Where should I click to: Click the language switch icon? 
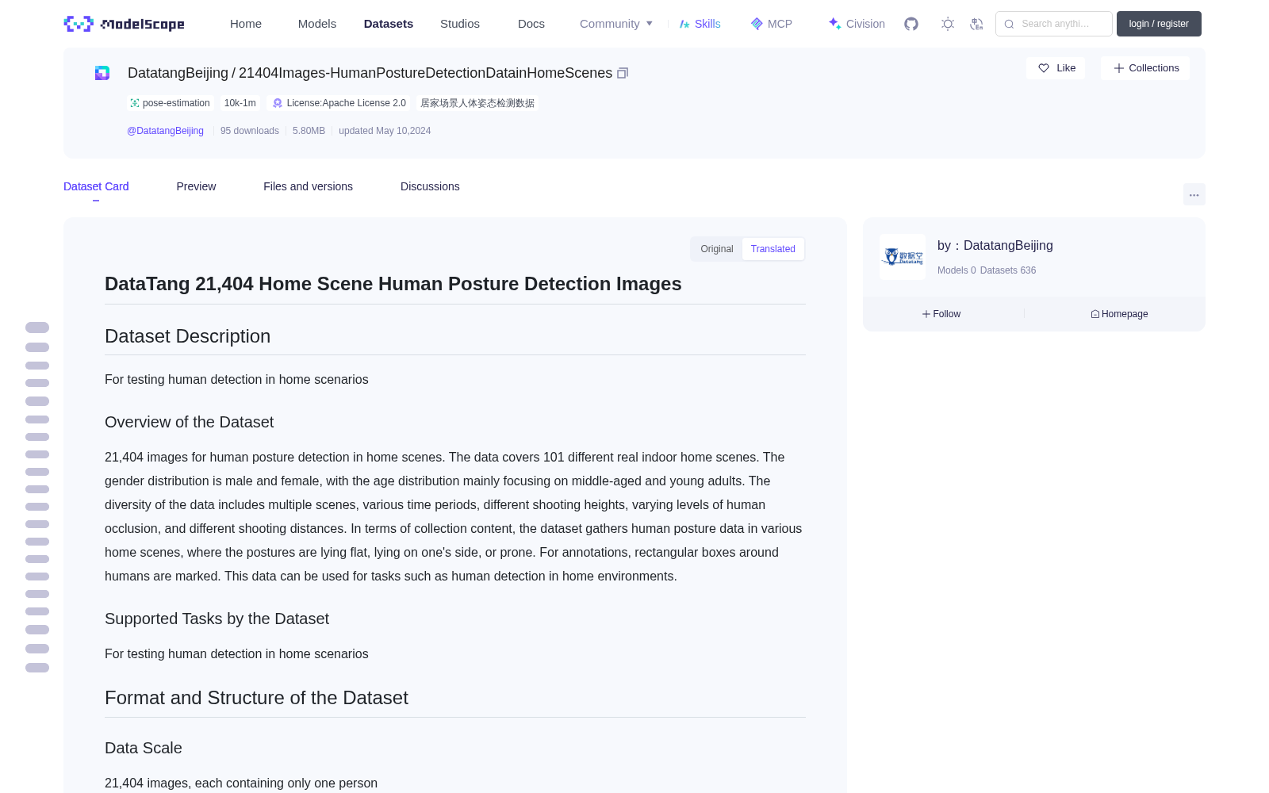[976, 24]
